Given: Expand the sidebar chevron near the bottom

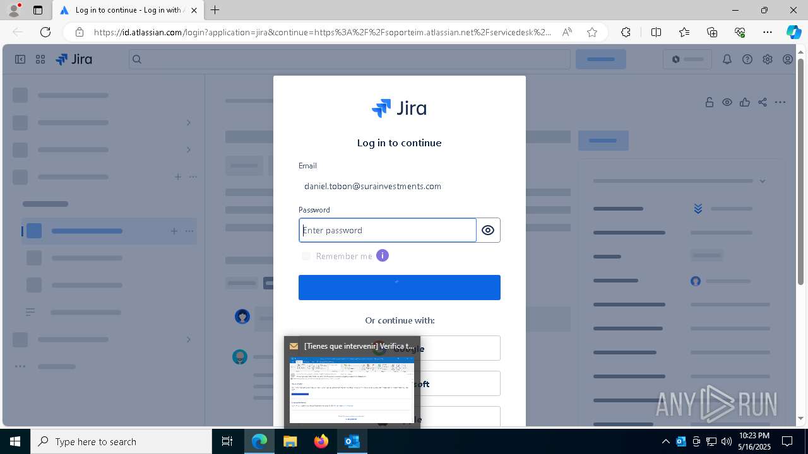Looking at the screenshot, I should coord(188,339).
